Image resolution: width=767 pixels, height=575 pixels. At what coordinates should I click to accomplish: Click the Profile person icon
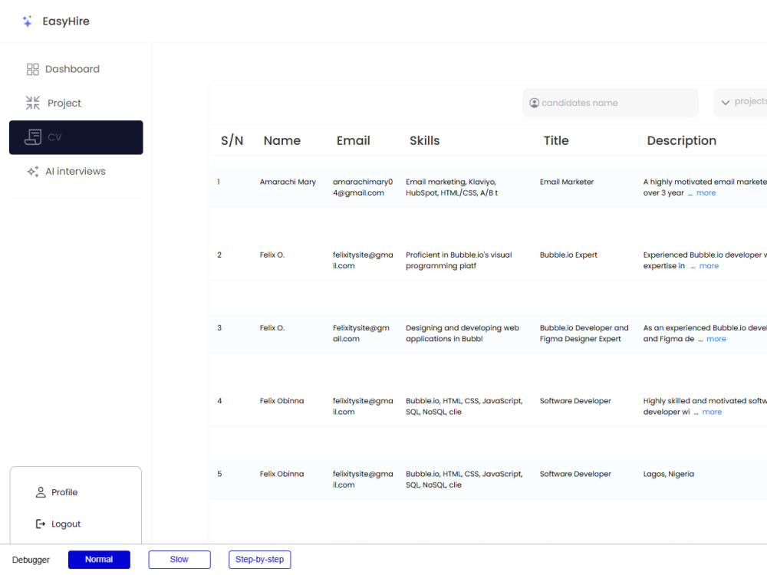point(41,492)
